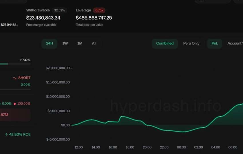Click the downward trend SHORT icon
Viewport: 243px width, 154px height.
pos(14,78)
